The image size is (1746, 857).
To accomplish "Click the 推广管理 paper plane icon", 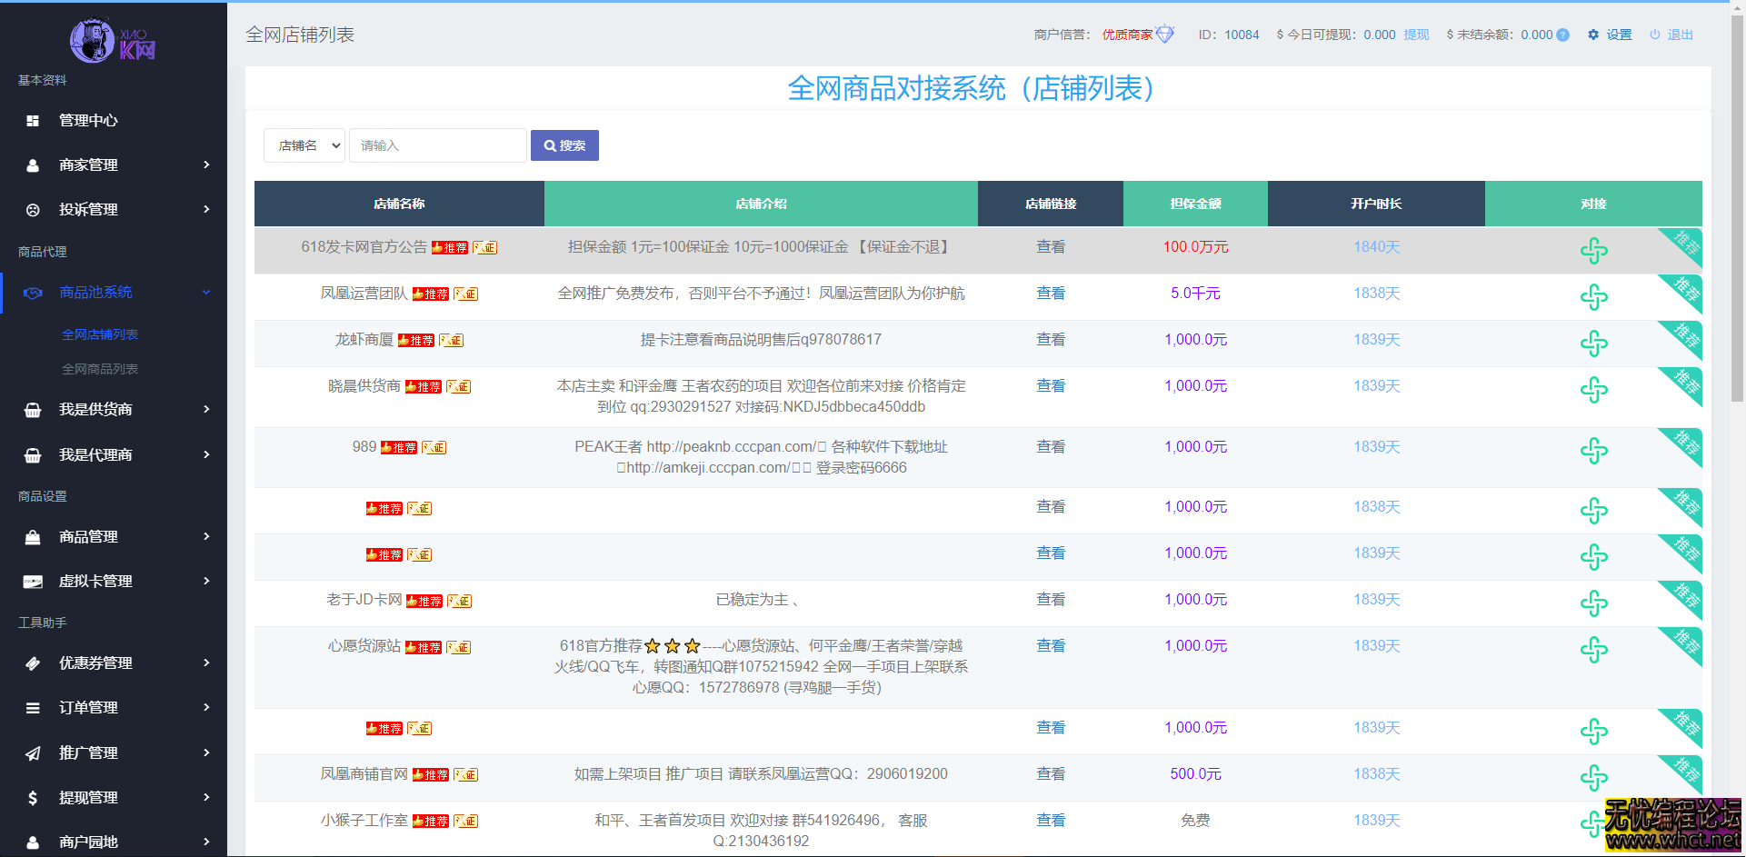I will (33, 752).
